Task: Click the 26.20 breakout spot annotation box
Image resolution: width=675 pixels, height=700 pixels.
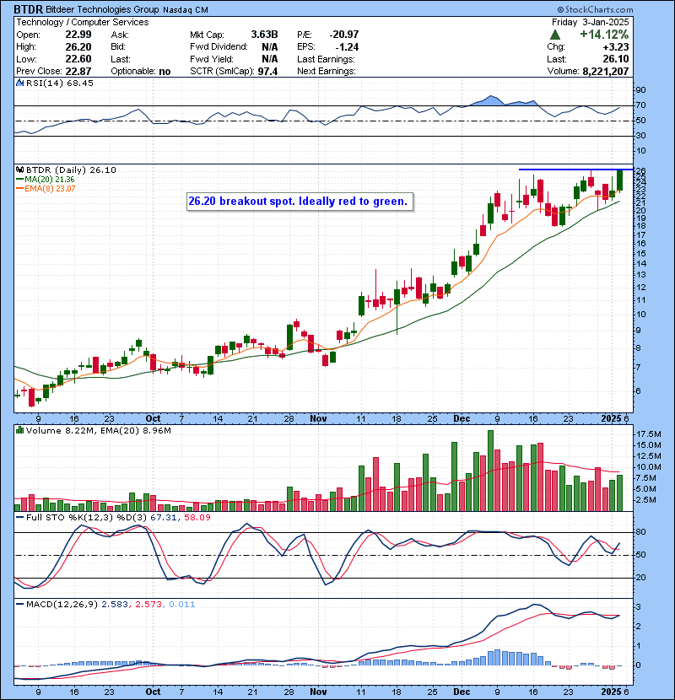Action: pyautogui.click(x=300, y=202)
